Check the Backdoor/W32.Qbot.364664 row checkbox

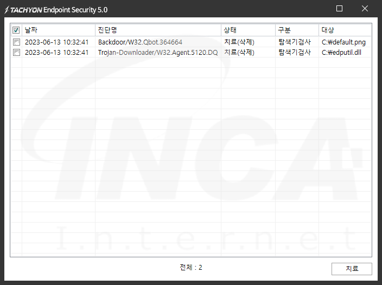coord(16,42)
